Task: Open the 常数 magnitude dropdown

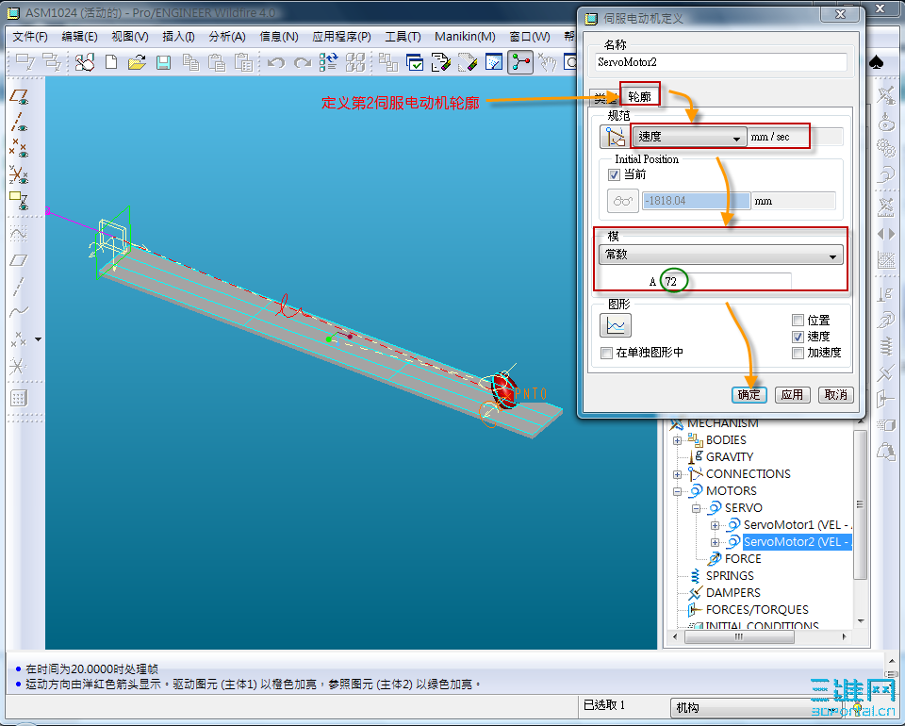Action: pos(721,255)
